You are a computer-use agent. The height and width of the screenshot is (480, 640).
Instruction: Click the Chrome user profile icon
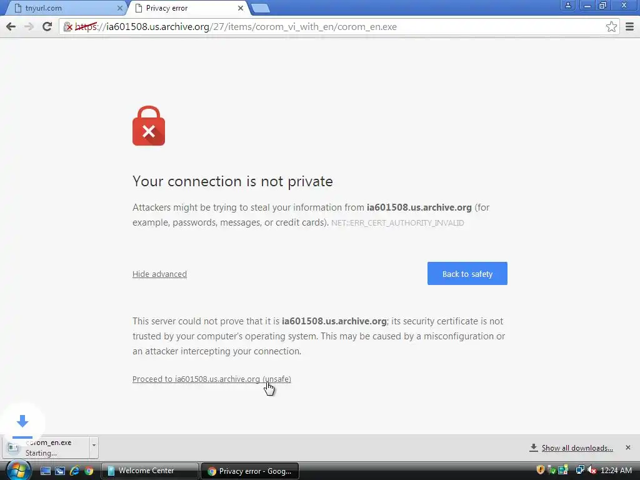pyautogui.click(x=567, y=5)
